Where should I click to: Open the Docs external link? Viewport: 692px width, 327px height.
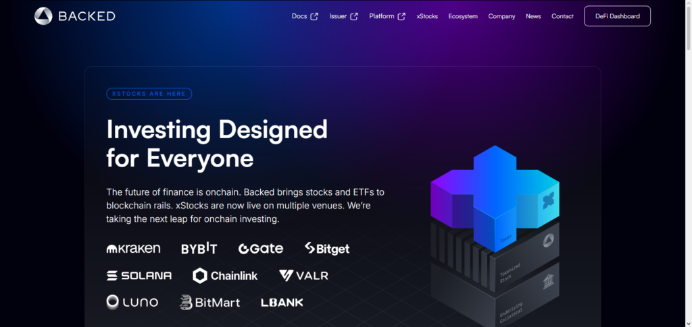[305, 16]
